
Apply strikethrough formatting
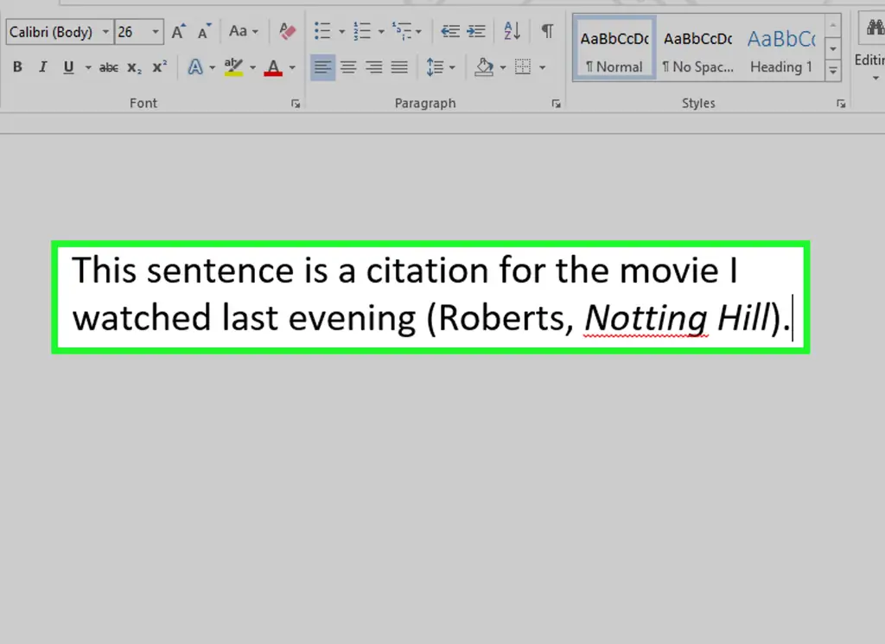tap(109, 67)
